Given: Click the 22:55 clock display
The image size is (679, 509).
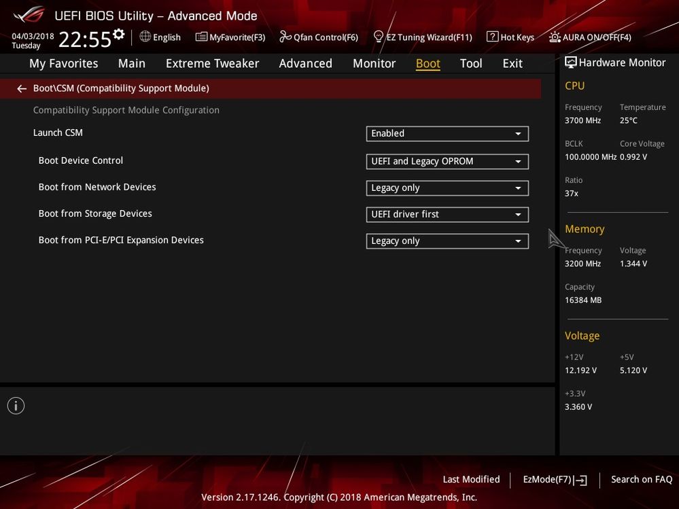Looking at the screenshot, I should pos(85,39).
